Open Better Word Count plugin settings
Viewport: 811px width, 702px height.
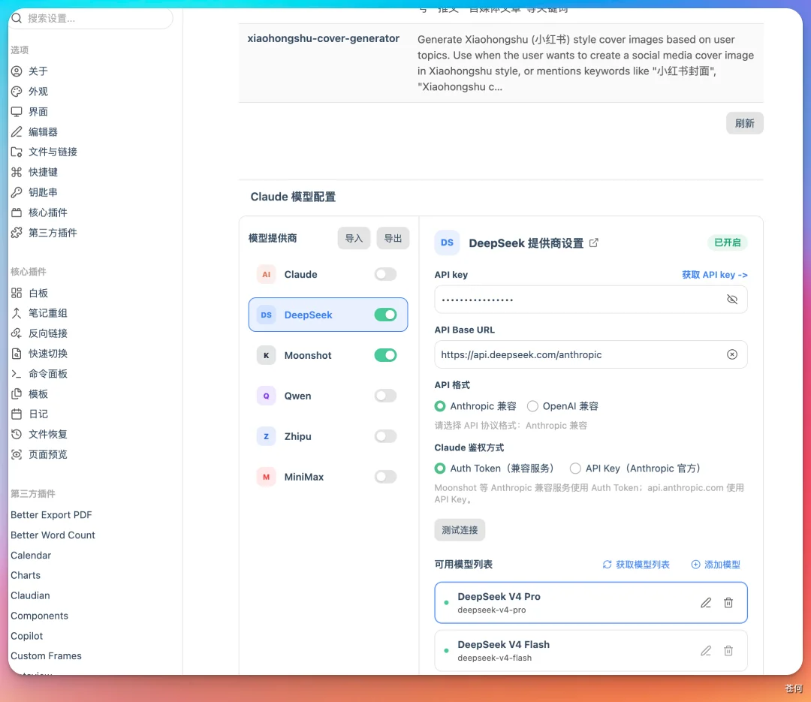(53, 535)
